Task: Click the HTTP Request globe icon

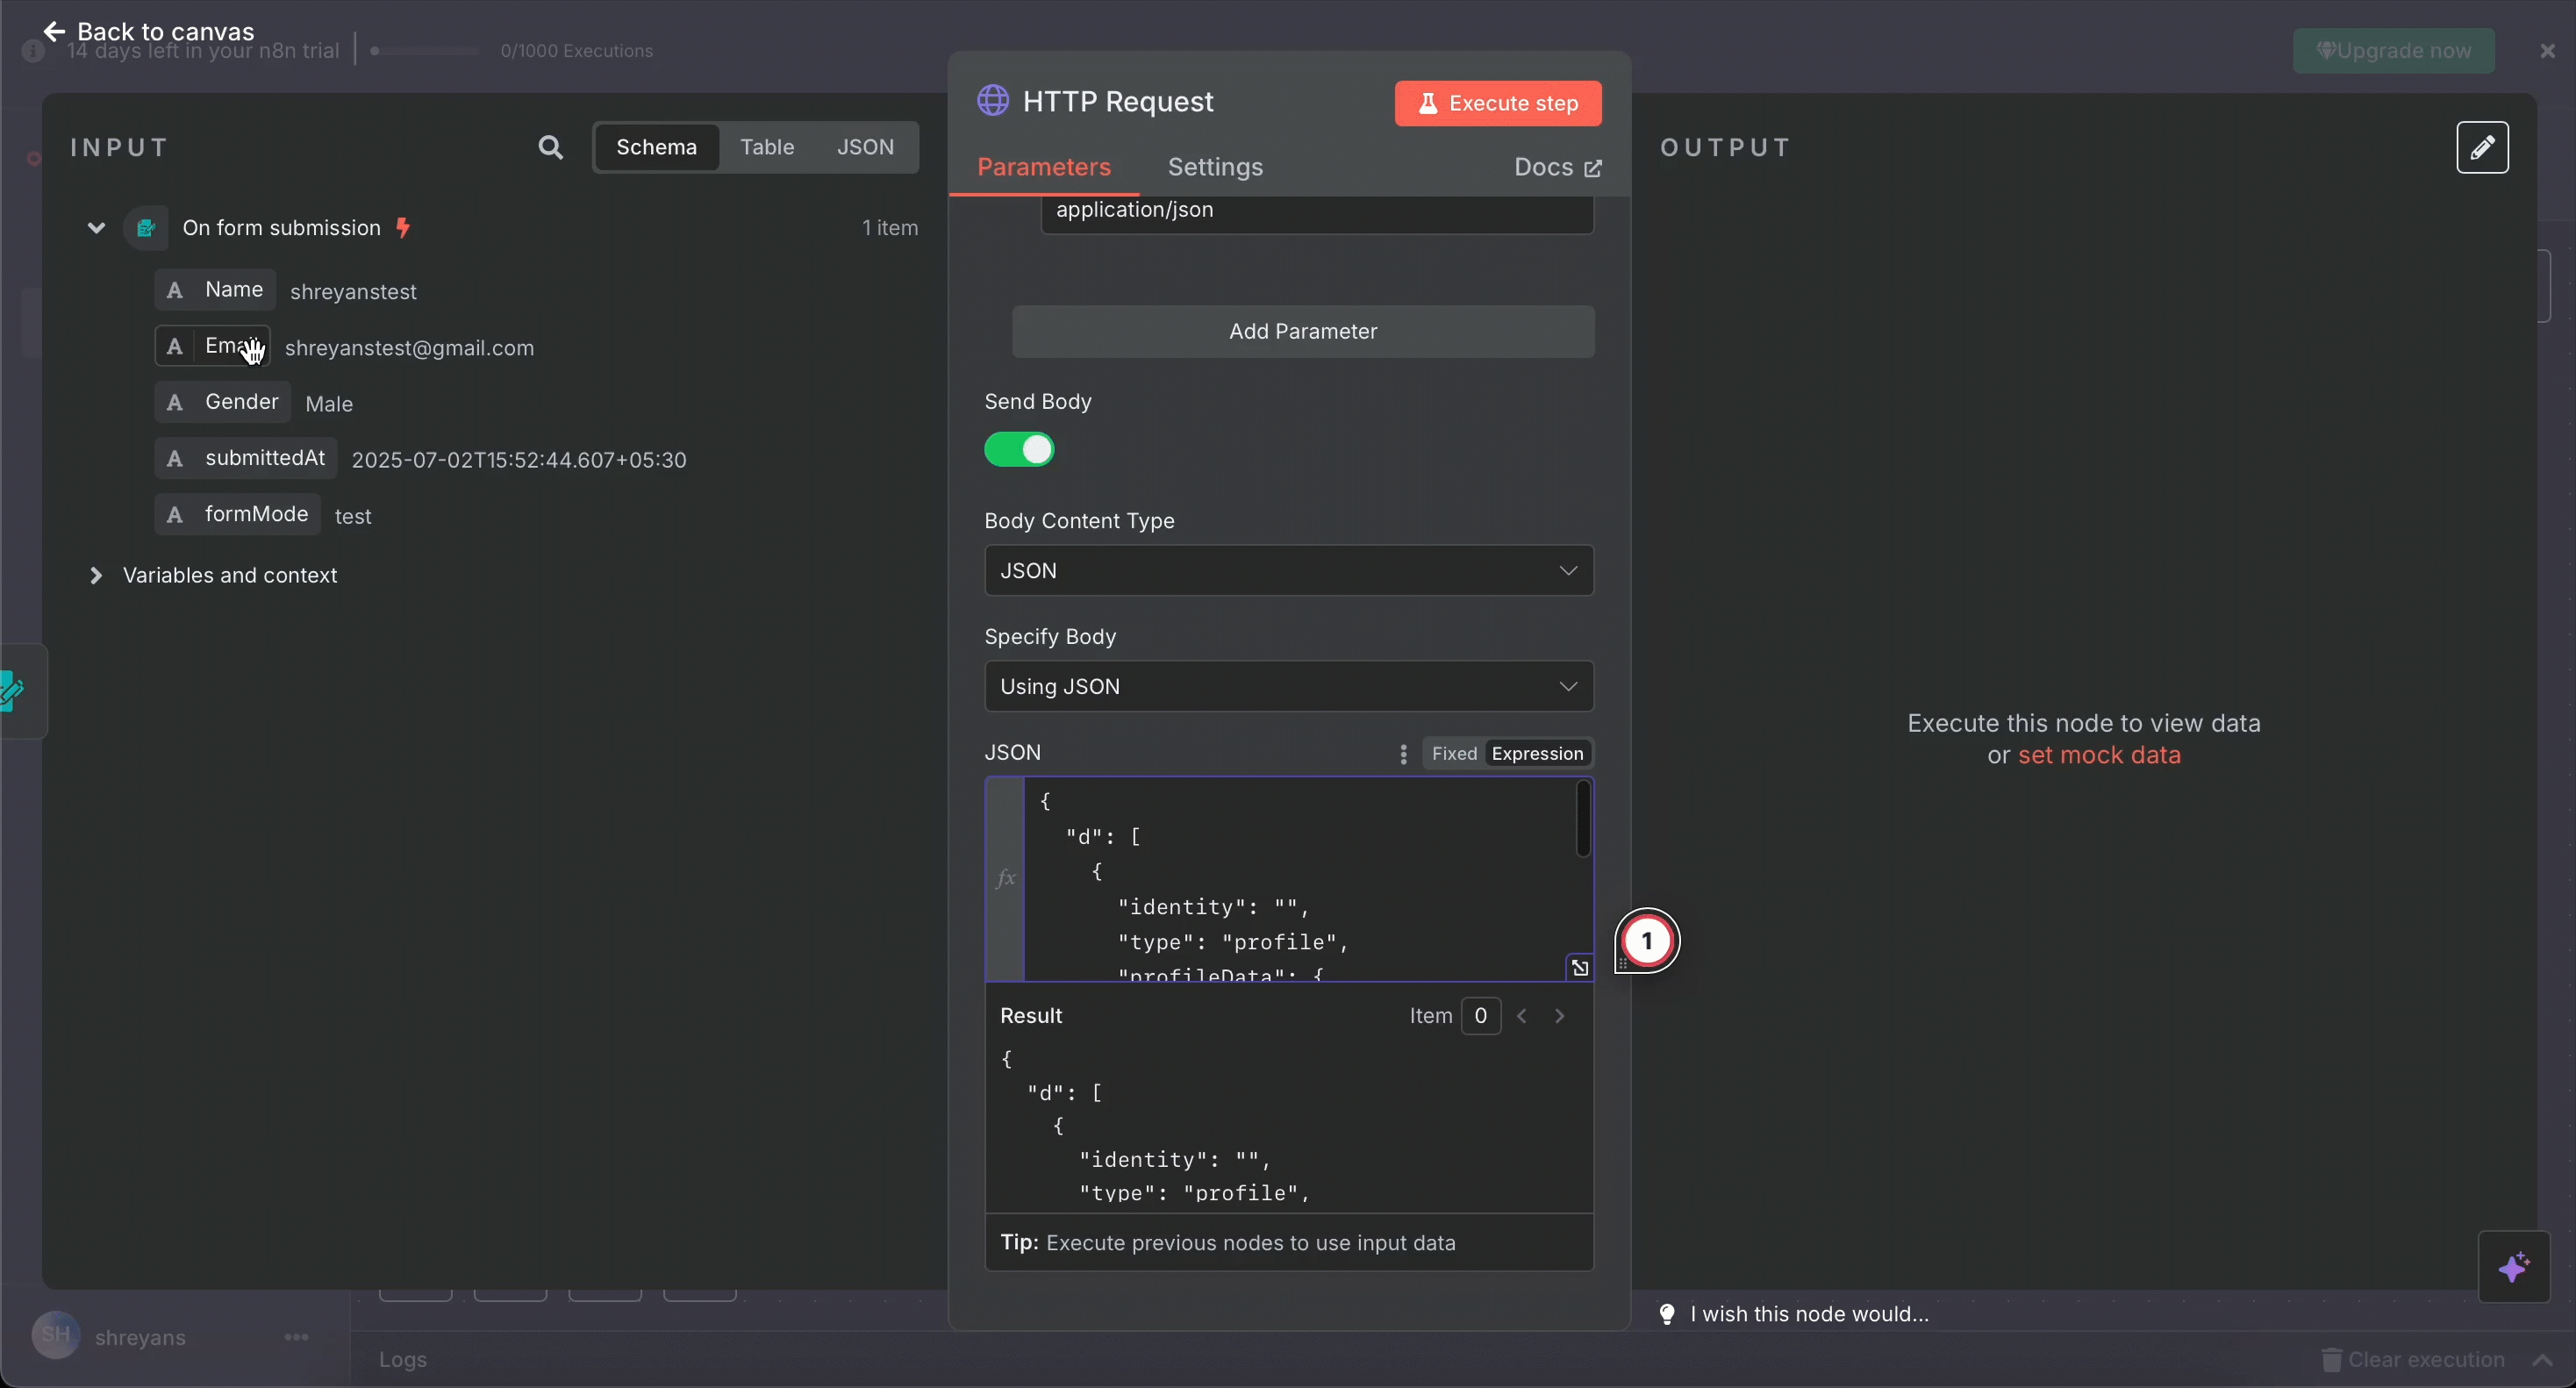Action: (992, 101)
